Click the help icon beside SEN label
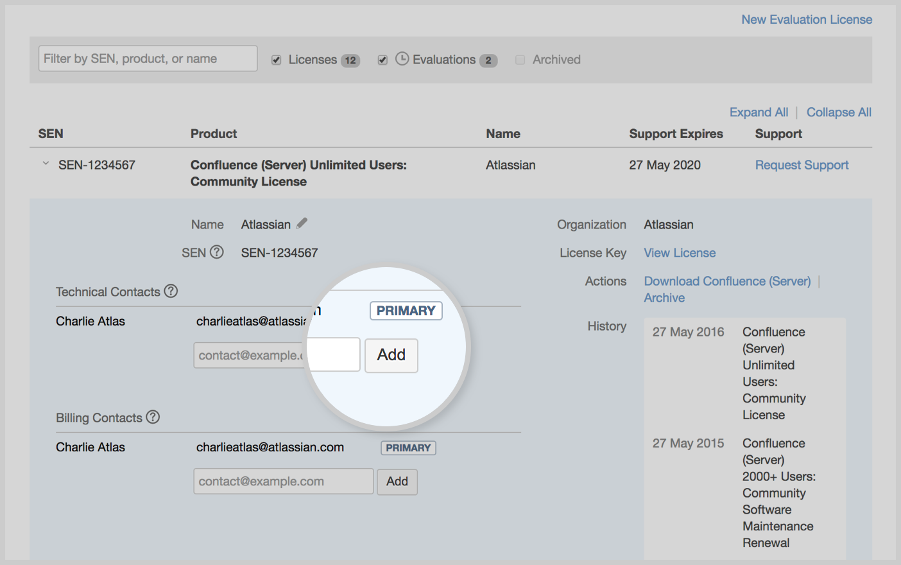The image size is (901, 565). (217, 252)
